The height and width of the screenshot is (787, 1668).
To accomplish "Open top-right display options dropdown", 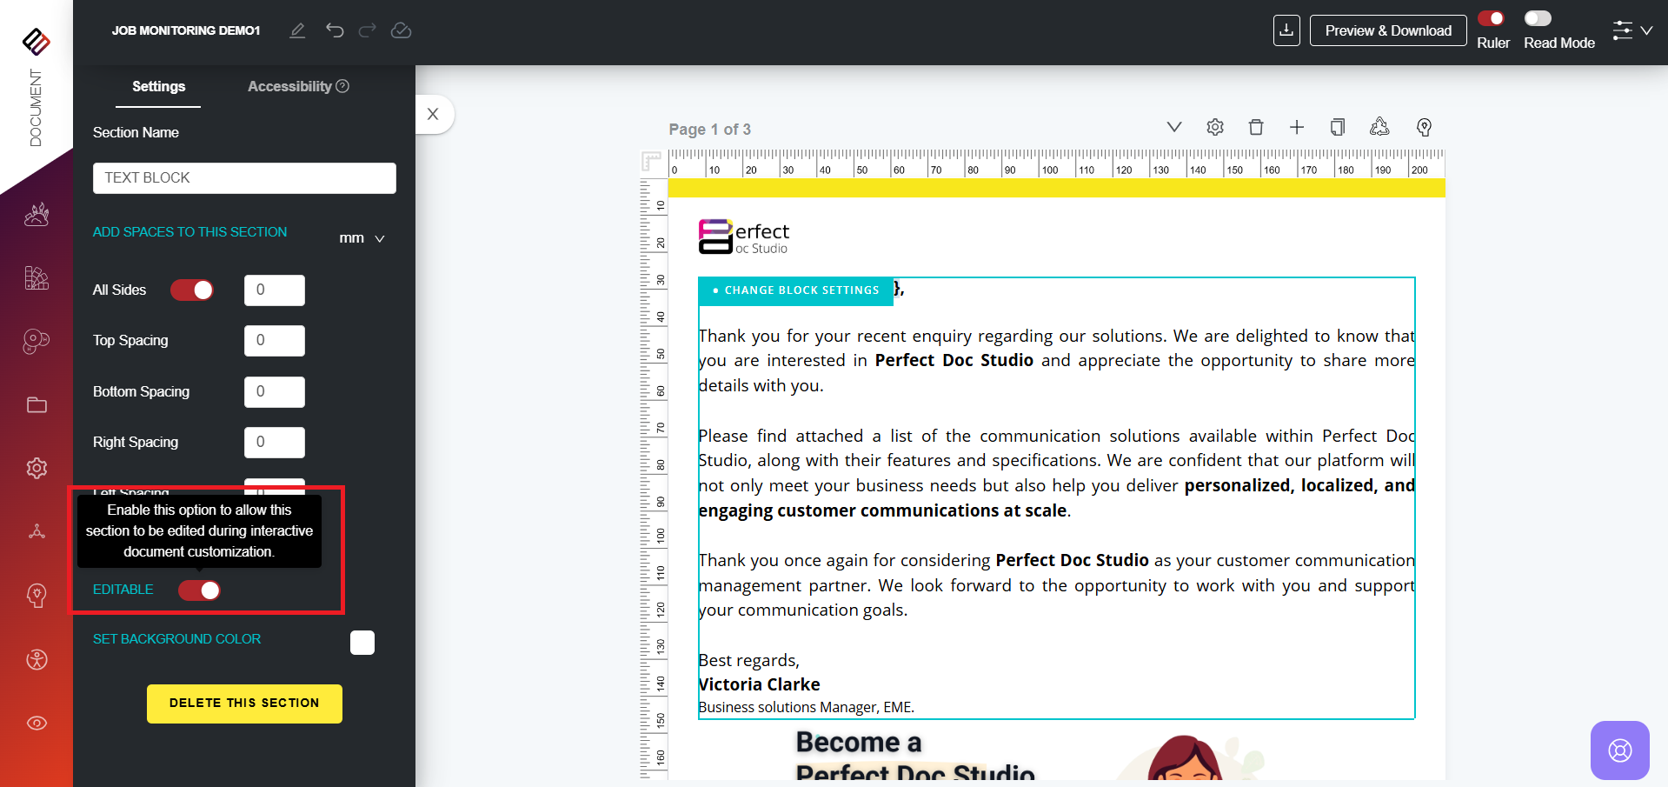I will [1632, 30].
